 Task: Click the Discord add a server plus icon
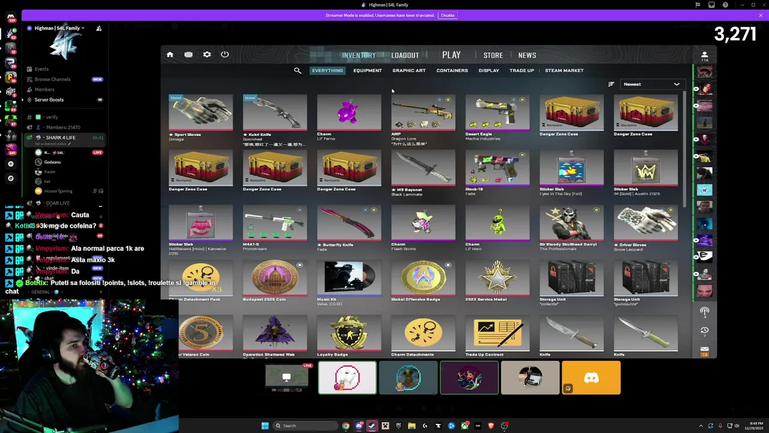pyautogui.click(x=10, y=164)
